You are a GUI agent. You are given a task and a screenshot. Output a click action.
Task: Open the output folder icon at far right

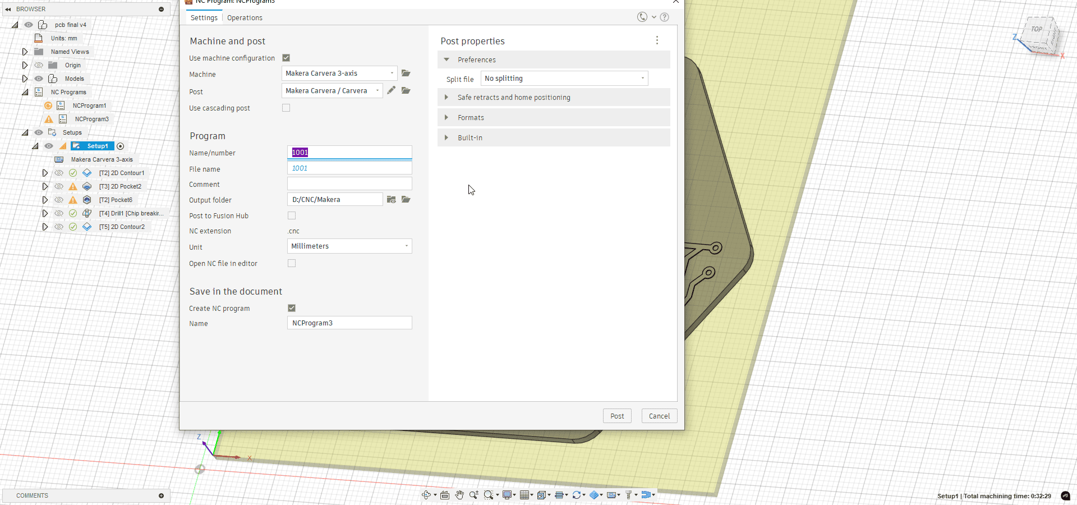(406, 200)
